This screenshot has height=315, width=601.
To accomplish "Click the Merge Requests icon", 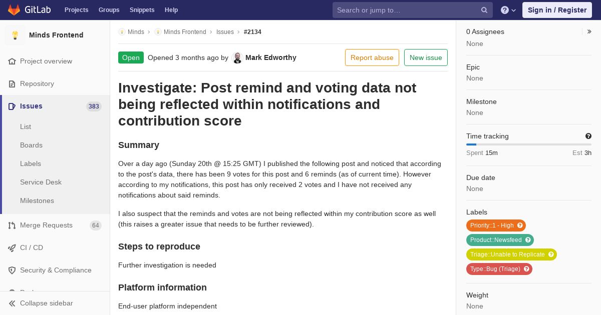I will click(x=12, y=225).
